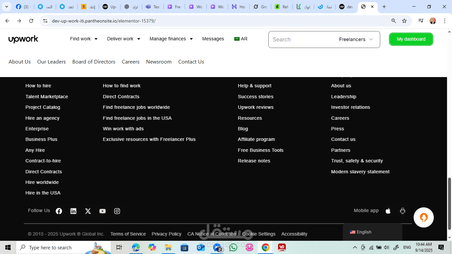
Task: Open the X (Twitter) icon in footer
Action: [88, 211]
